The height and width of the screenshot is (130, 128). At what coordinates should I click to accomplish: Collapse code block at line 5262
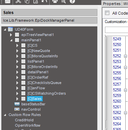click(125, 113)
